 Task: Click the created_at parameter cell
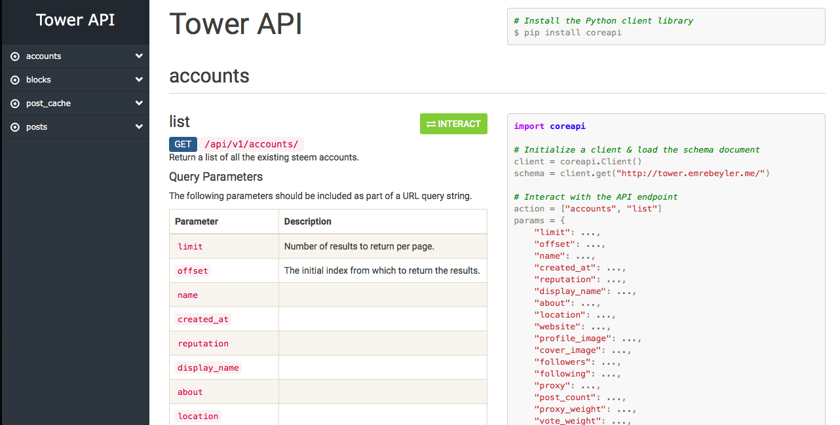224,319
